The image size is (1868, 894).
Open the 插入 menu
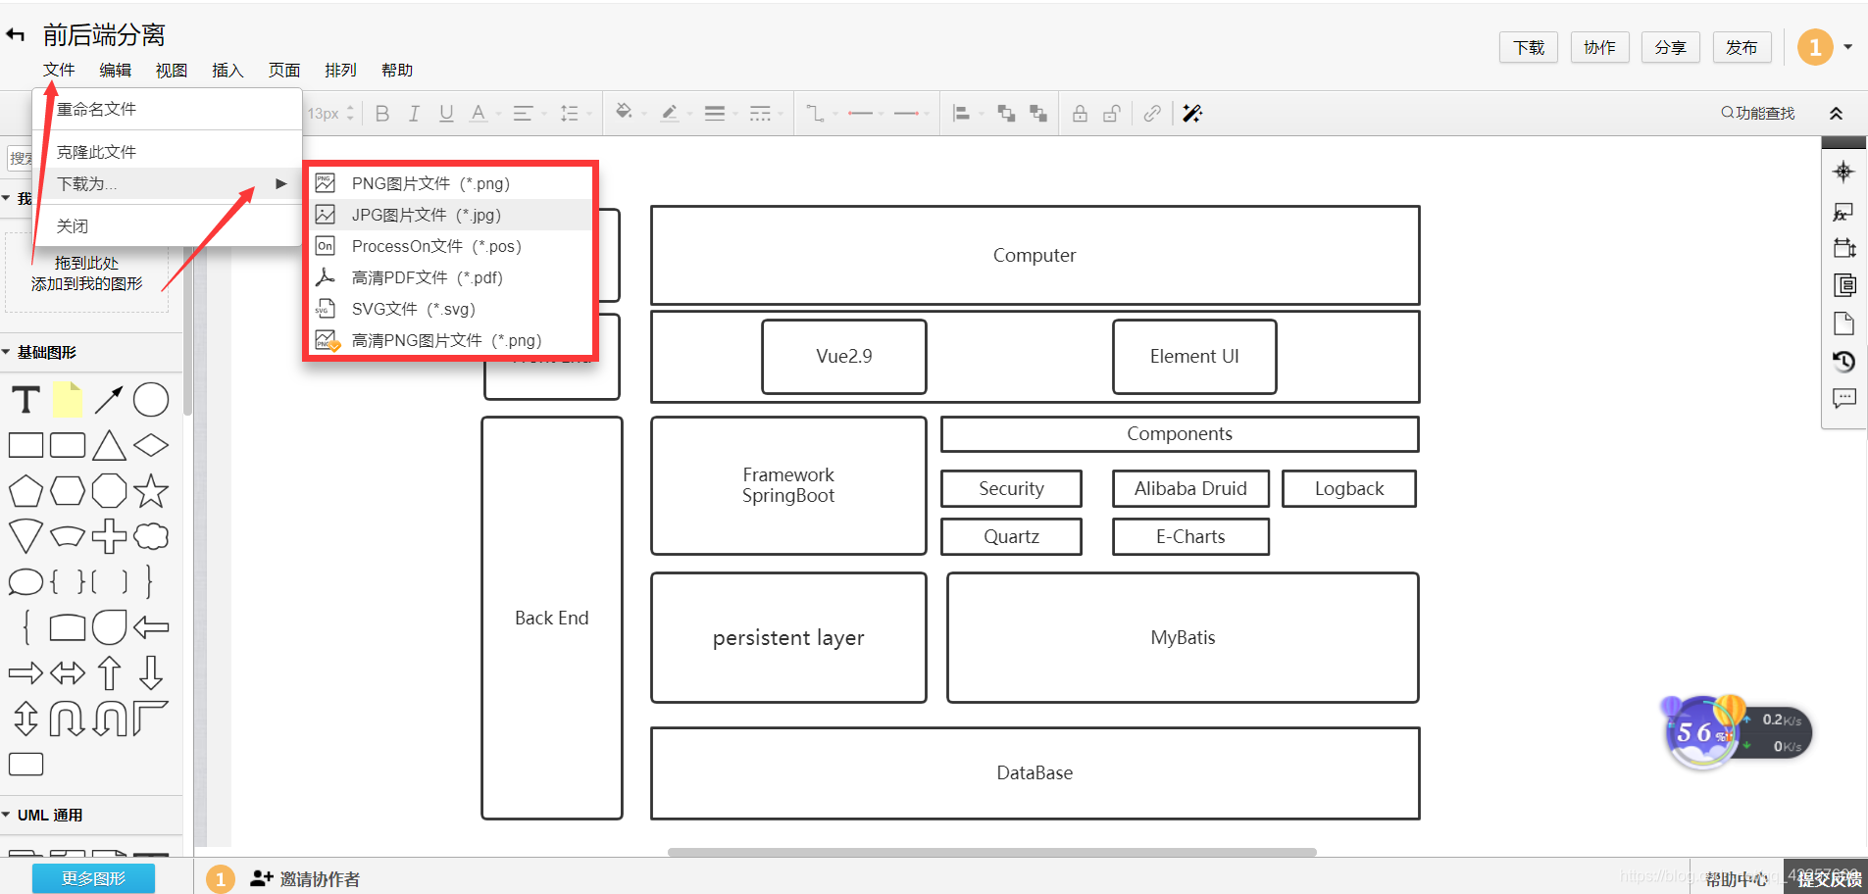coord(227,71)
